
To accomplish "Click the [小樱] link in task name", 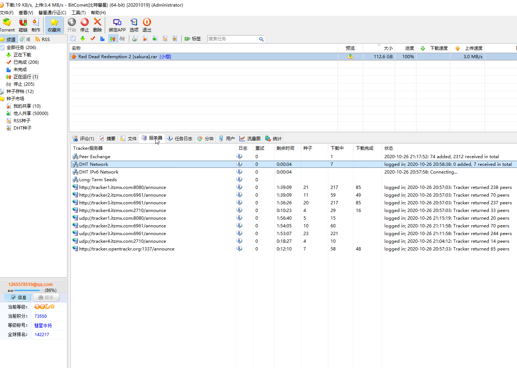I will click(x=165, y=57).
